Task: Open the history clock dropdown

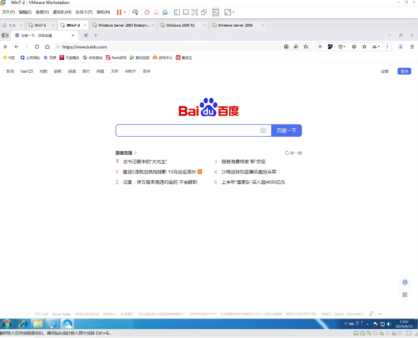Action: [342, 47]
